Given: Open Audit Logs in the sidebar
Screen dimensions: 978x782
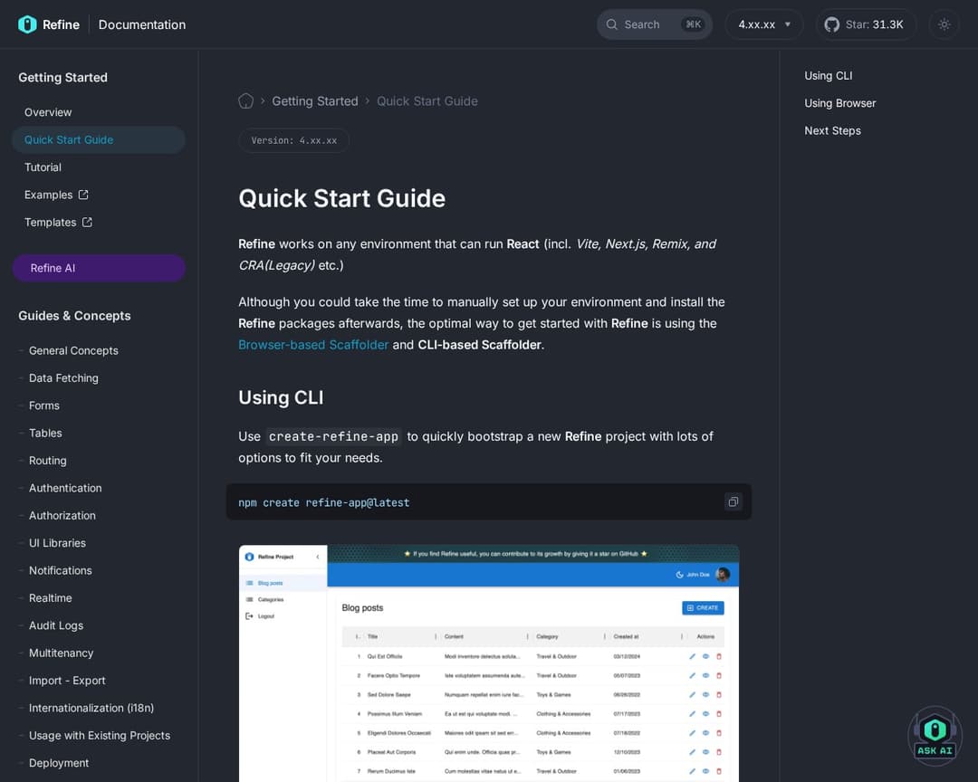Looking at the screenshot, I should click(55, 625).
